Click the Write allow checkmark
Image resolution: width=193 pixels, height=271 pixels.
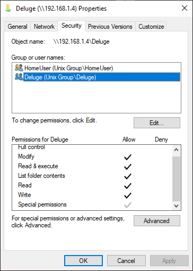pos(127,195)
